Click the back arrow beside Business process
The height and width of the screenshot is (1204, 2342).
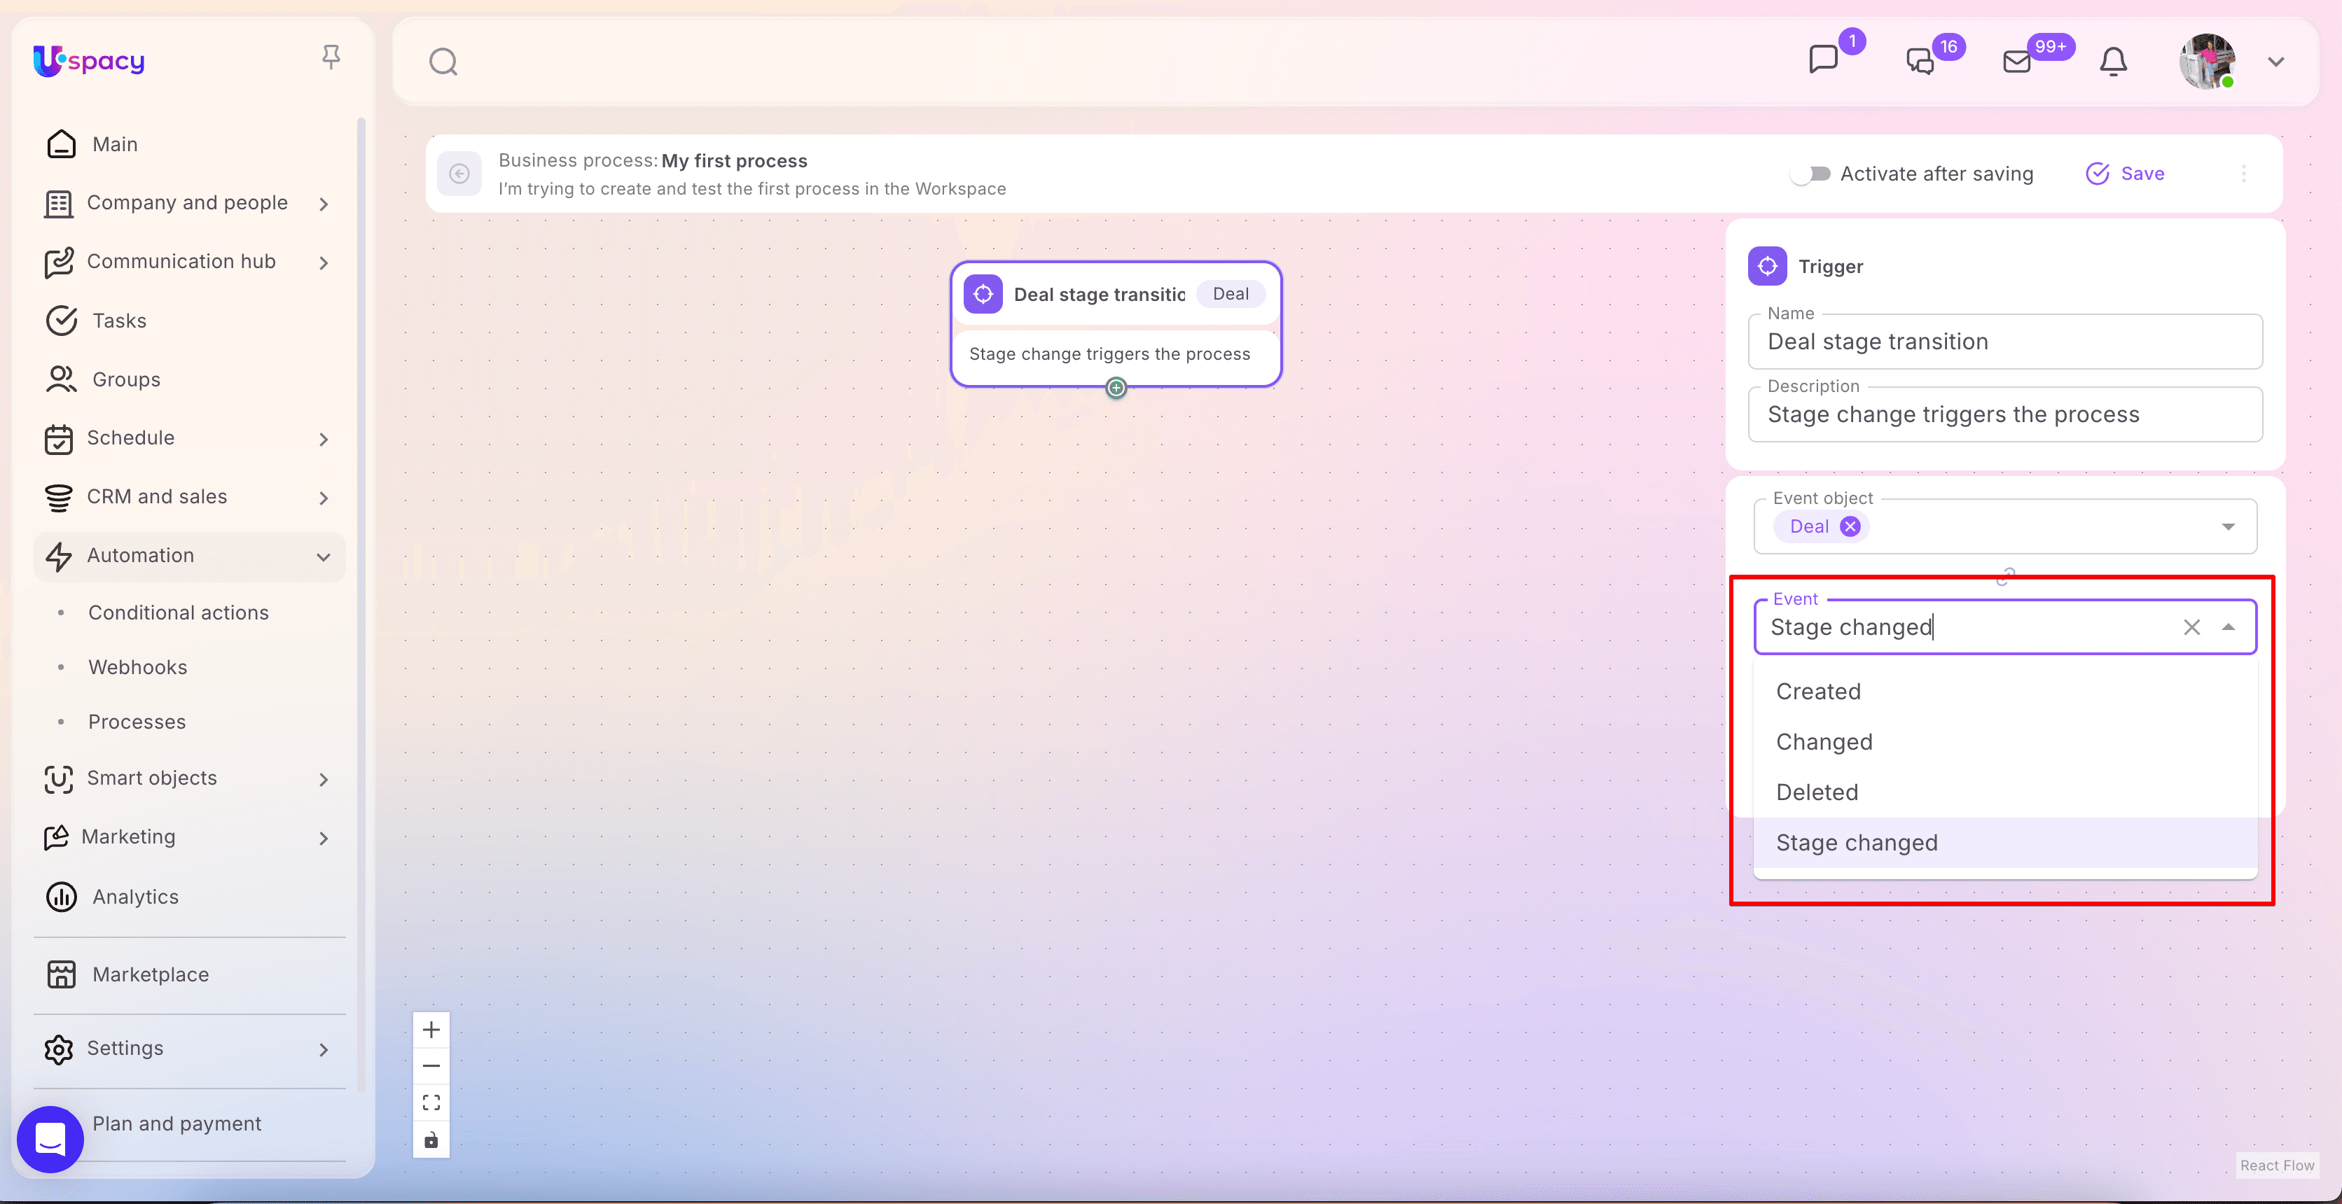[460, 174]
